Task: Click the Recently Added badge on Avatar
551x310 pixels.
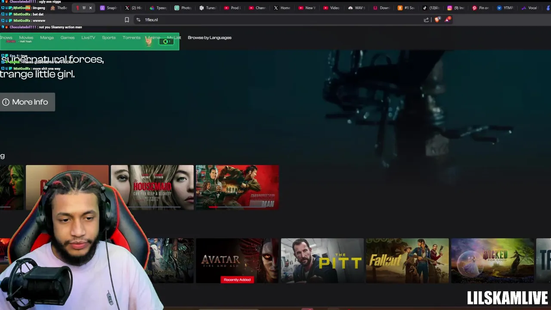Action: point(237,280)
